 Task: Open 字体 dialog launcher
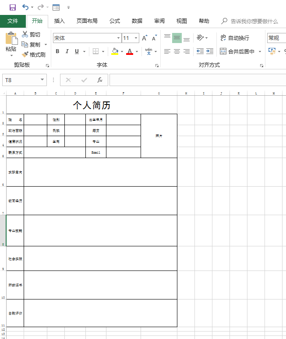[x=157, y=66]
